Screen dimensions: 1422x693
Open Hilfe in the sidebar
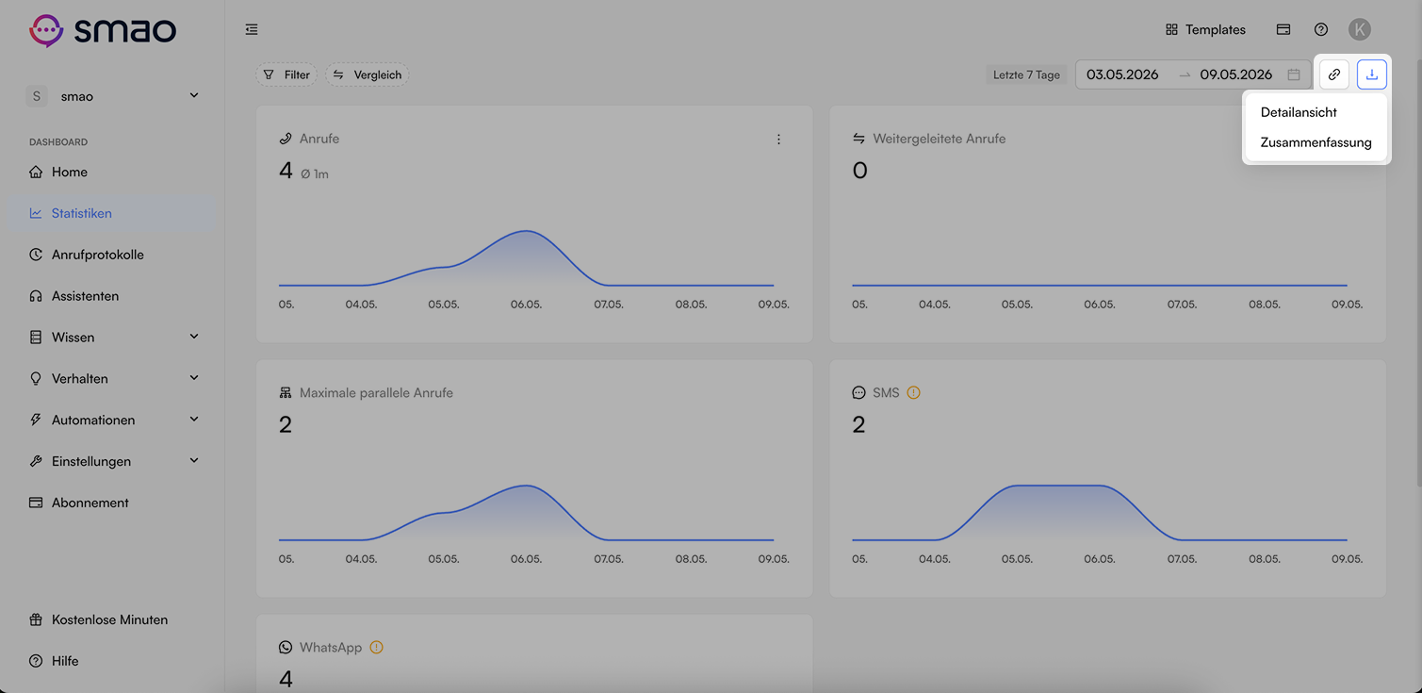click(112, 661)
